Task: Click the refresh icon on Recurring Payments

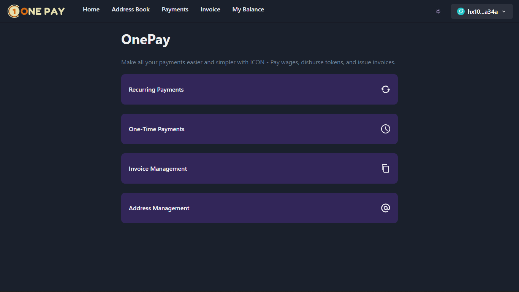Action: tap(385, 89)
